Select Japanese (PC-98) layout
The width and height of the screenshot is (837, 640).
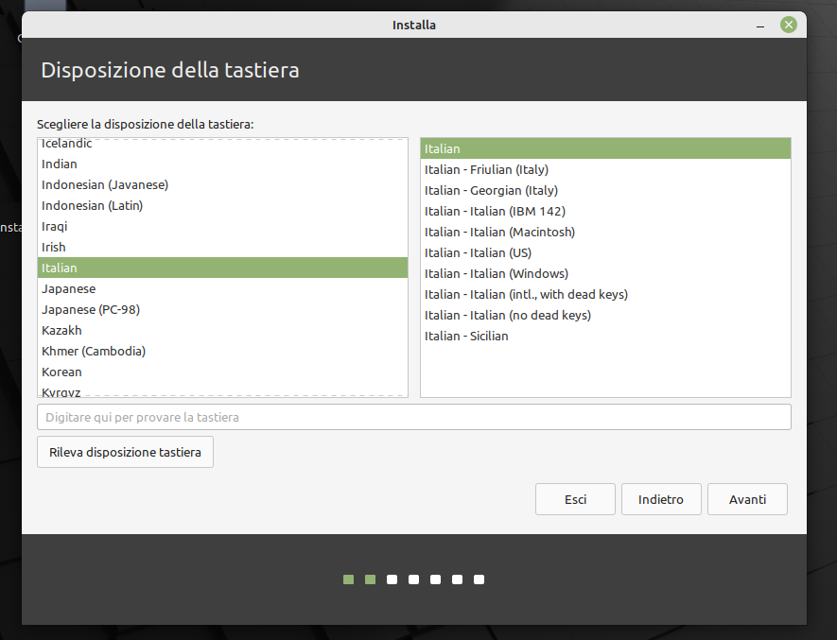(x=222, y=309)
